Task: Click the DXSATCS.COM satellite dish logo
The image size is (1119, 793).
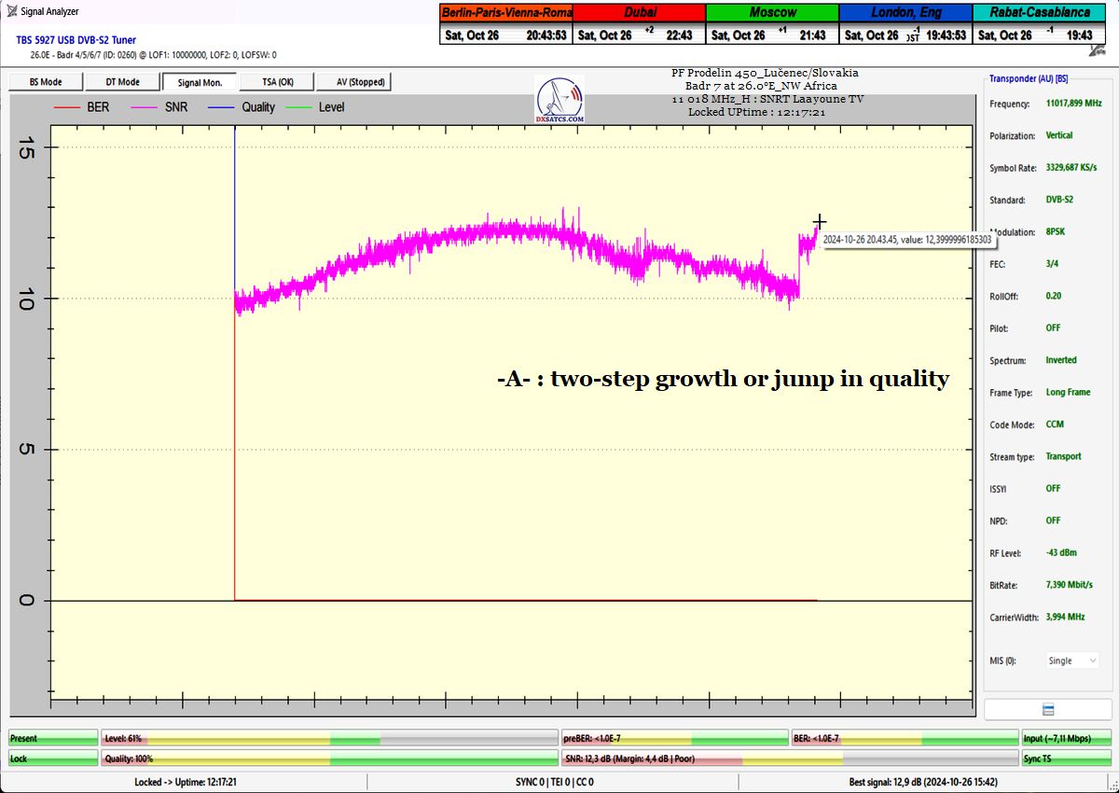Action: 560,101
